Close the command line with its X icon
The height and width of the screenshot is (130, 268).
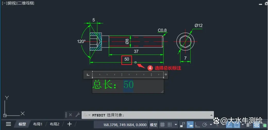[x=70, y=115]
